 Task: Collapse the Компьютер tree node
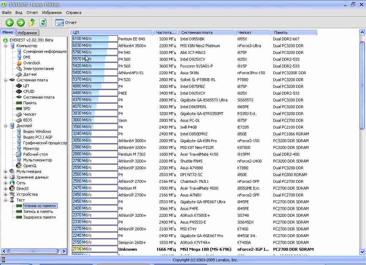click(6, 46)
